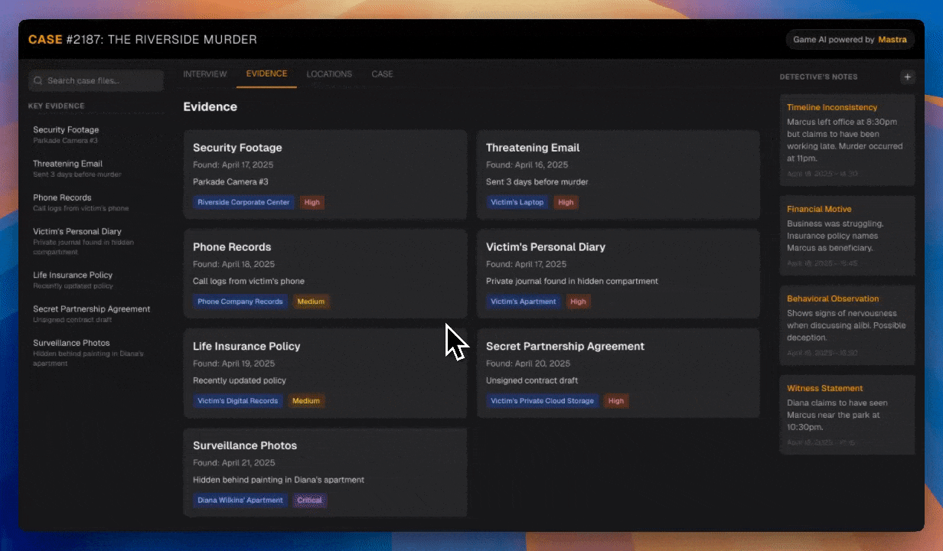This screenshot has height=551, width=943.
Task: Open the Timeline Inconsistency note
Action: tap(847, 139)
